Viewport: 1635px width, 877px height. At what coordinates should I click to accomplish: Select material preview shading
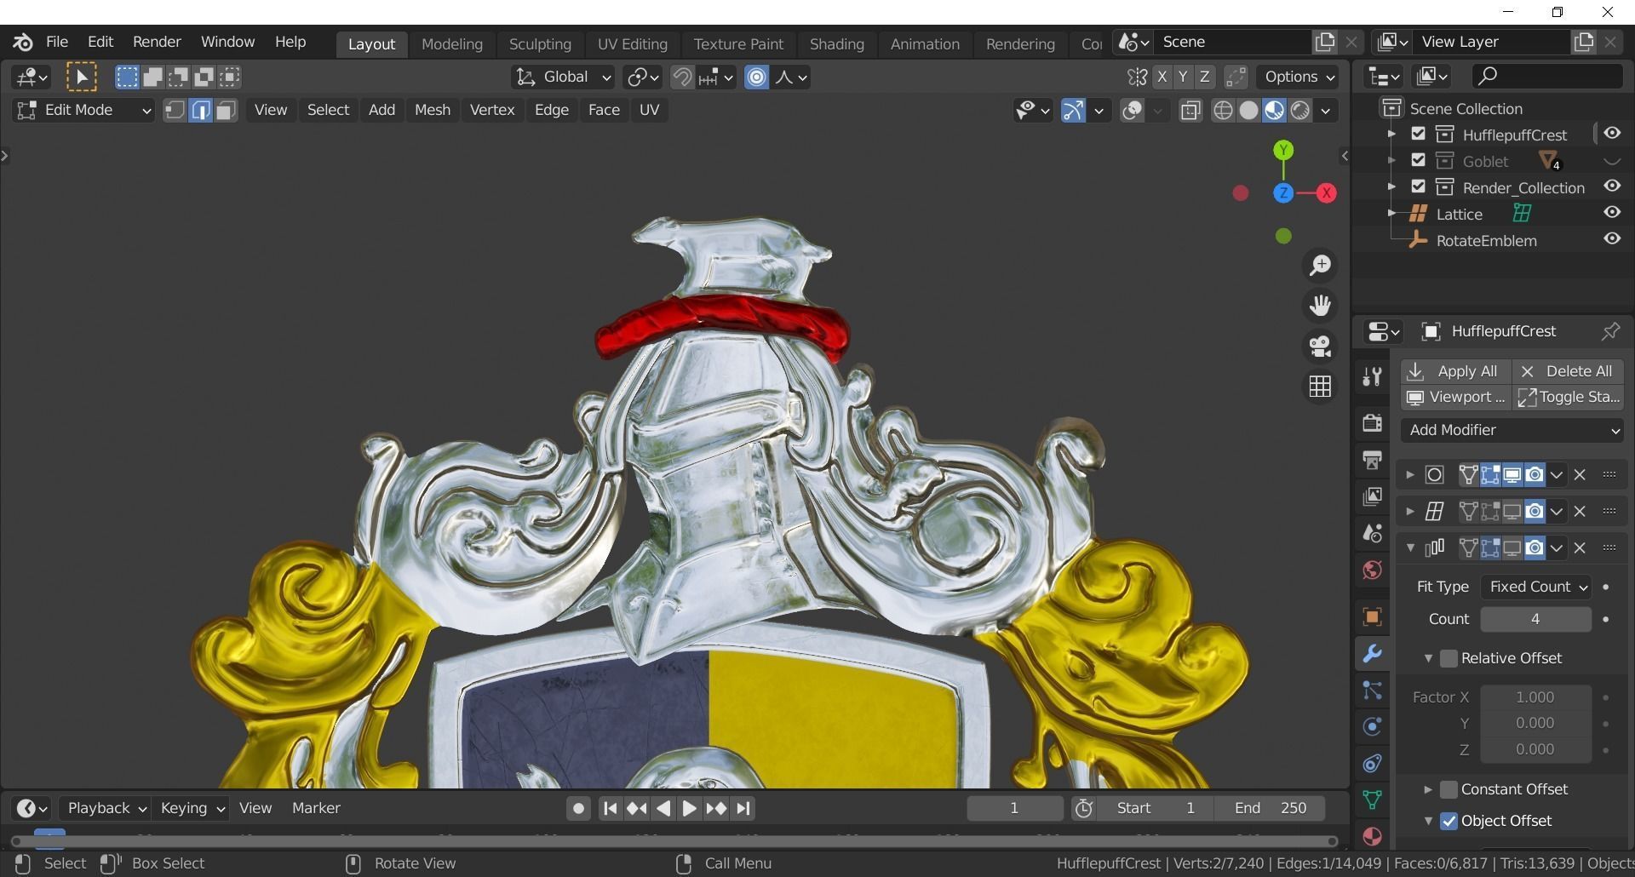[1274, 110]
